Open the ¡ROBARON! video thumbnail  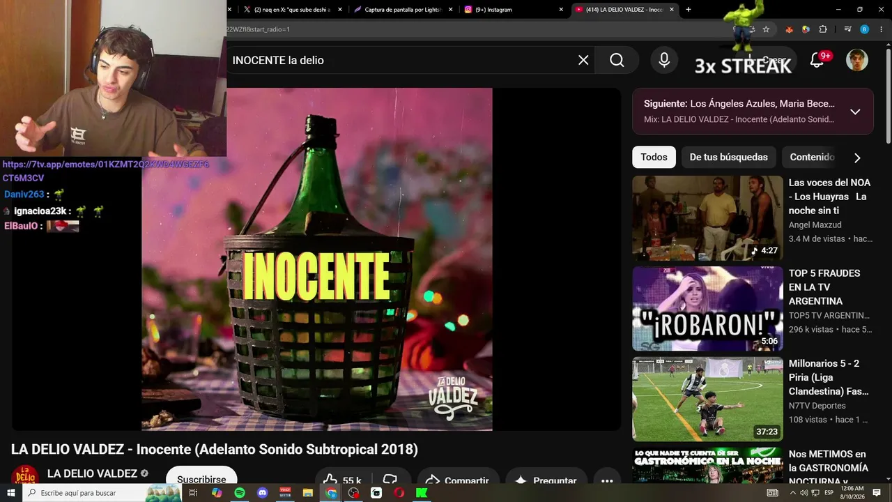pyautogui.click(x=707, y=309)
